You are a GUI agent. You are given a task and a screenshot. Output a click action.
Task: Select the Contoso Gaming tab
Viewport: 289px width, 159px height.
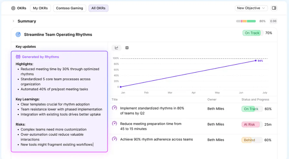coord(70,8)
